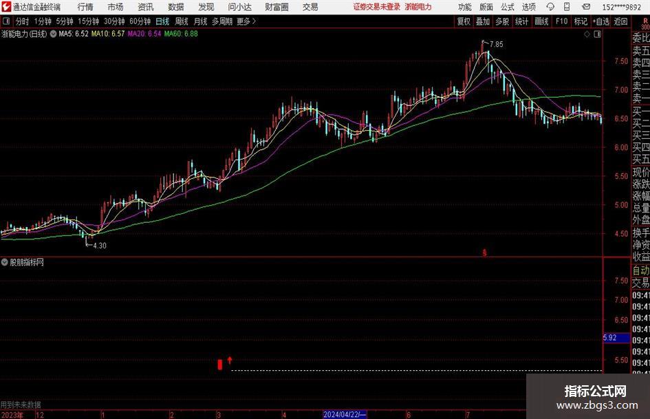Switch to 30分钟 period
Viewport: 650px width, 419px height.
pyautogui.click(x=114, y=21)
